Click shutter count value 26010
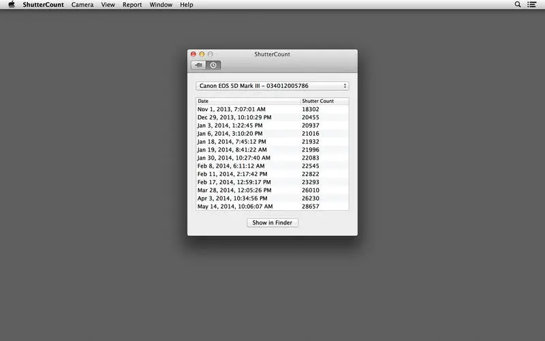This screenshot has width=545, height=341. [311, 190]
